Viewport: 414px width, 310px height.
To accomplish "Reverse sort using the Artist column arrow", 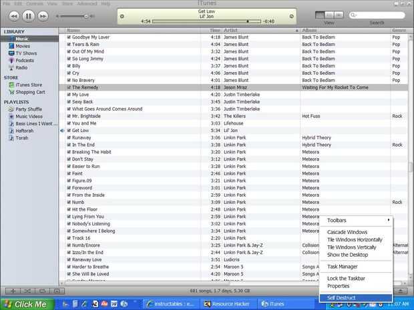I will click(296, 31).
